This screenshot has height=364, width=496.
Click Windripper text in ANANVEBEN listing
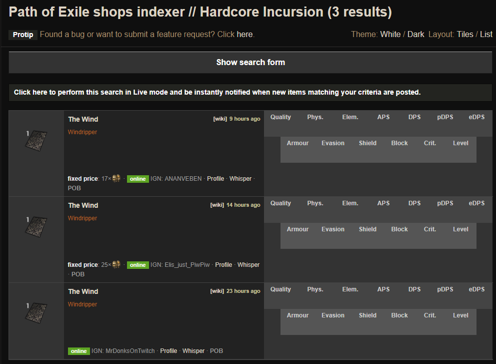coord(82,132)
